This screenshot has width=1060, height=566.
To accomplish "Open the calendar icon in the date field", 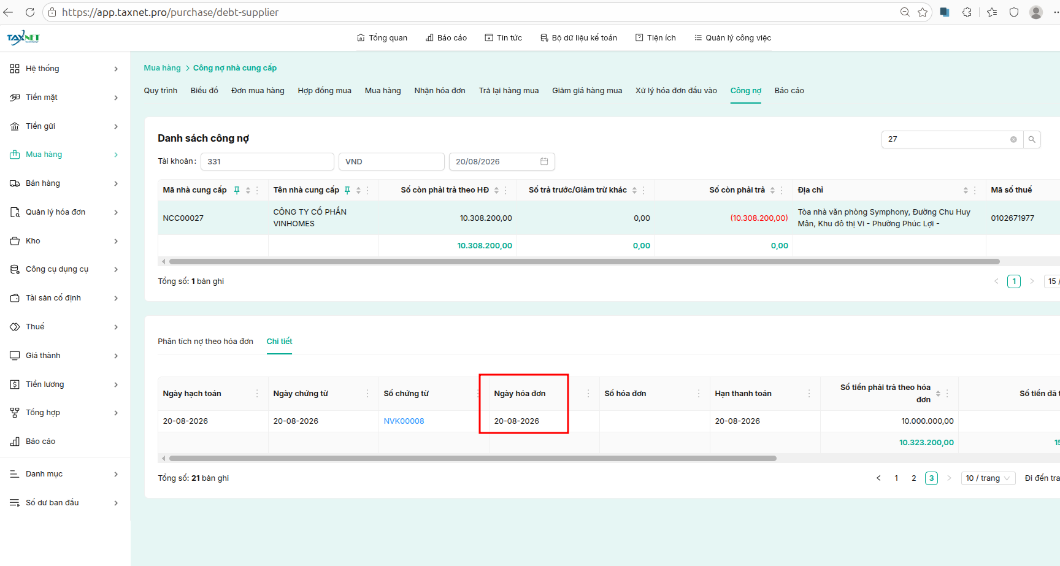I will coord(544,161).
